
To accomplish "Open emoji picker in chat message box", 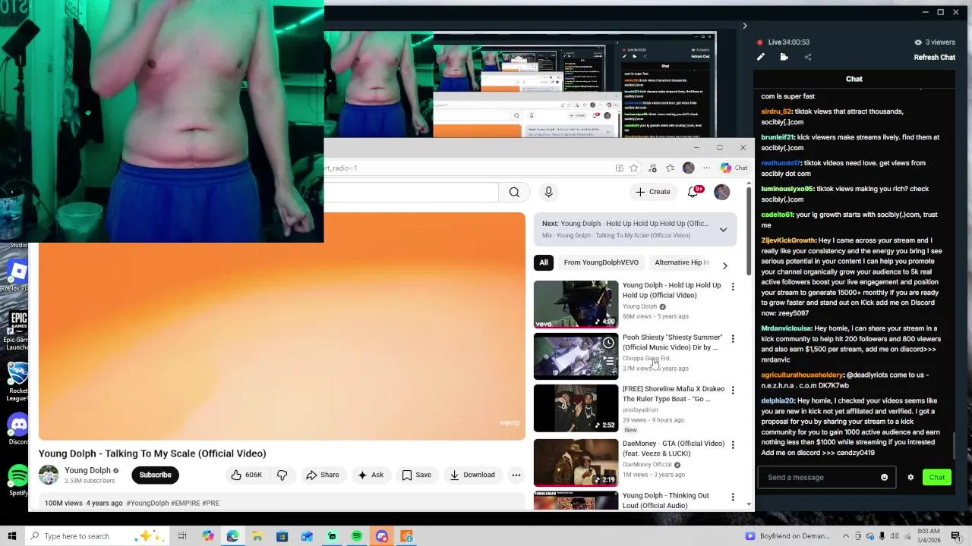I will coord(884,477).
